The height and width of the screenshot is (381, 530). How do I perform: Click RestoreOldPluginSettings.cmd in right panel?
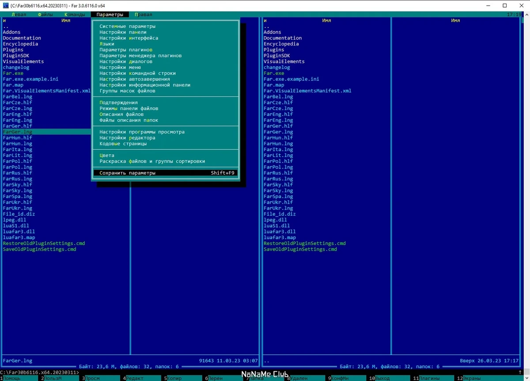(305, 243)
